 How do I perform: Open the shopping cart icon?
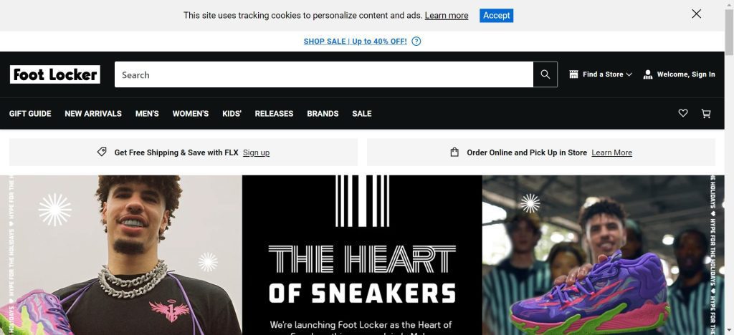[706, 114]
